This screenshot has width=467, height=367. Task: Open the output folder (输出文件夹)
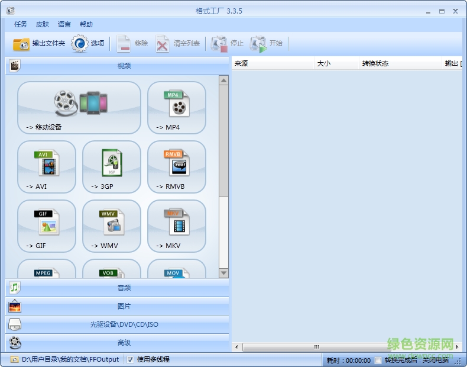(39, 44)
